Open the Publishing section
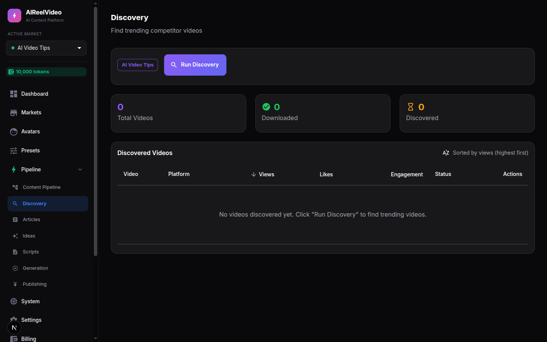547x342 pixels. (x=34, y=284)
